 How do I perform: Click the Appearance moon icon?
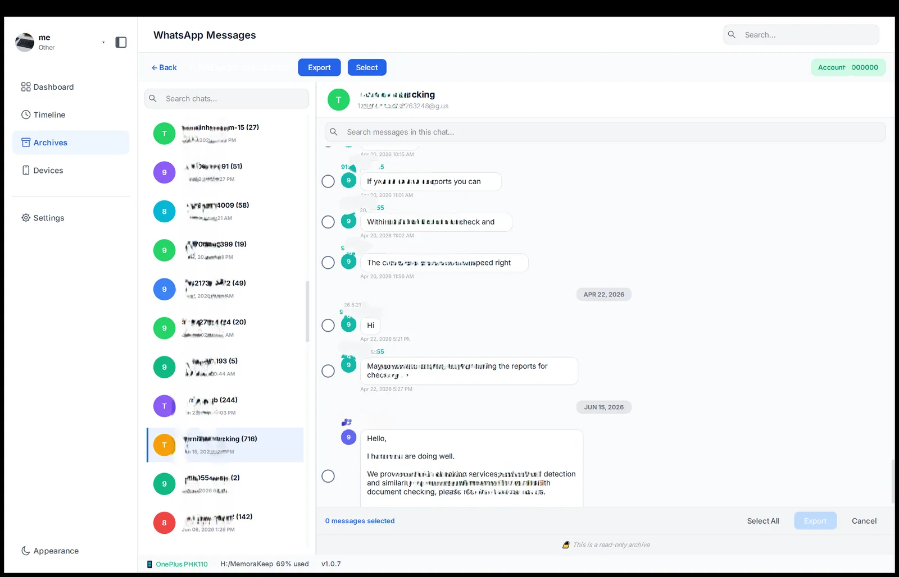(26, 551)
